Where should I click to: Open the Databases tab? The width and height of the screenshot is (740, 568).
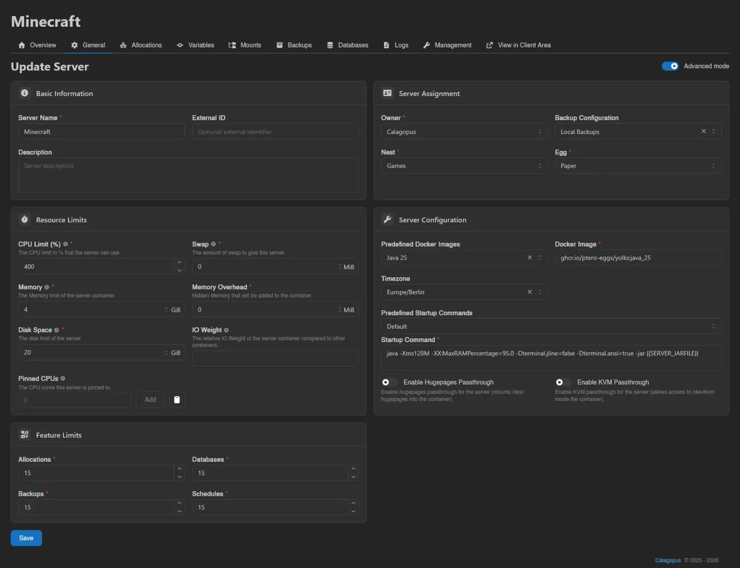point(348,45)
